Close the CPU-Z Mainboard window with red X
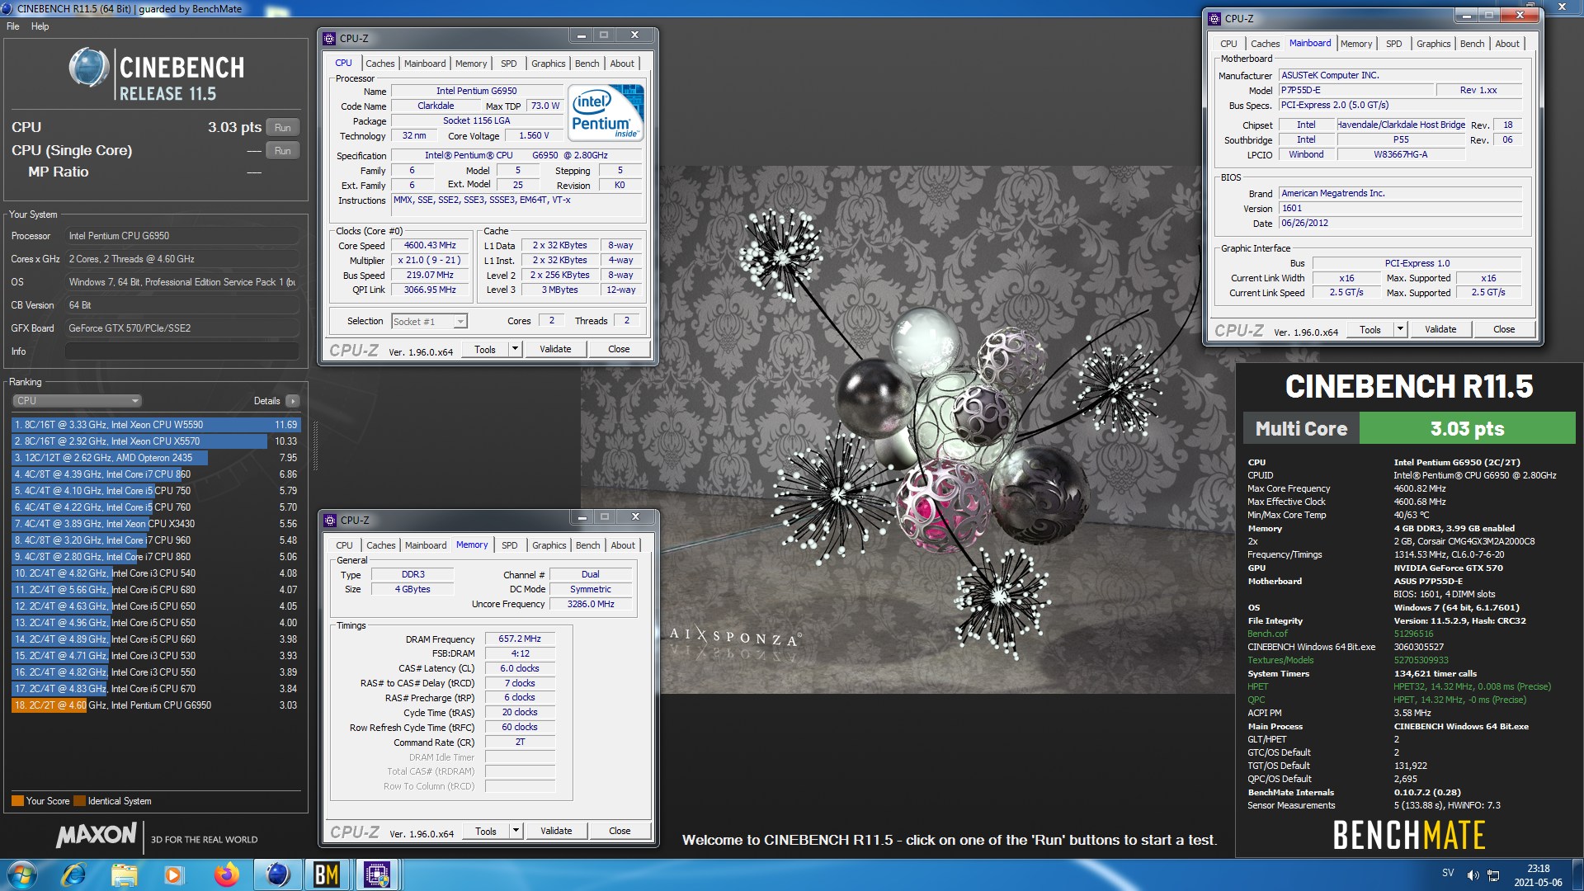 (1520, 16)
